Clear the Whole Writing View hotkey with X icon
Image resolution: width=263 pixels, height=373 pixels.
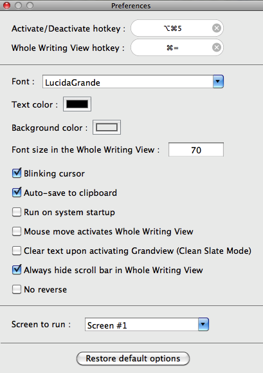[x=217, y=48]
